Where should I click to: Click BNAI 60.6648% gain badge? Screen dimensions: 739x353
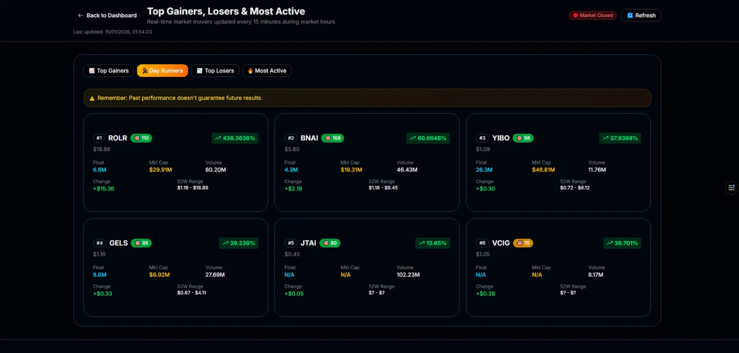click(428, 138)
